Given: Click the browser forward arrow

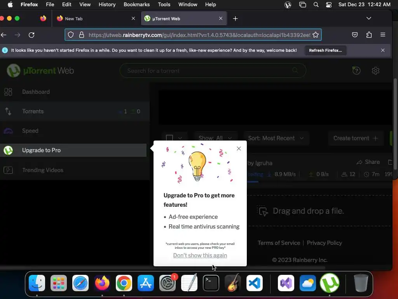Looking at the screenshot, I should coord(17,35).
